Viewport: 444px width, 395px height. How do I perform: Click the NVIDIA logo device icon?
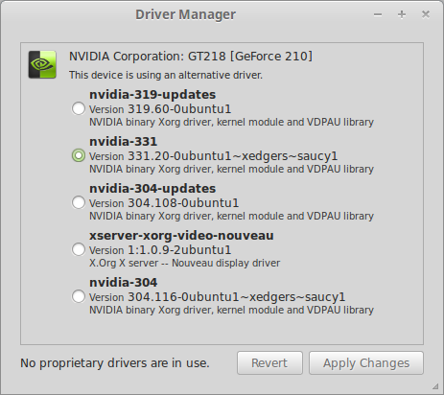click(42, 64)
